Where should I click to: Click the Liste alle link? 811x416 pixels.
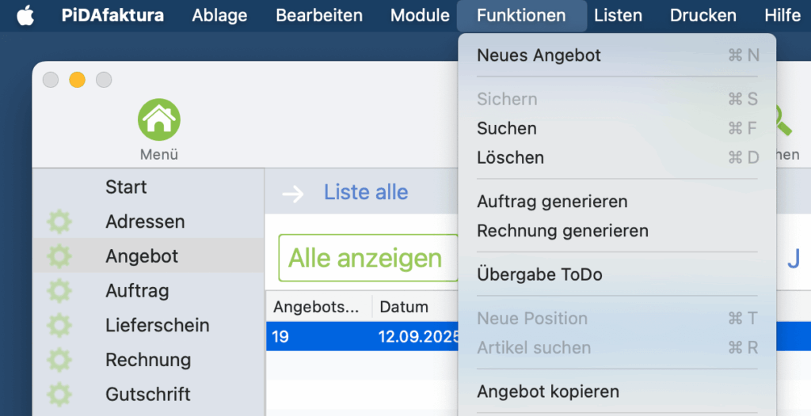[x=366, y=192]
